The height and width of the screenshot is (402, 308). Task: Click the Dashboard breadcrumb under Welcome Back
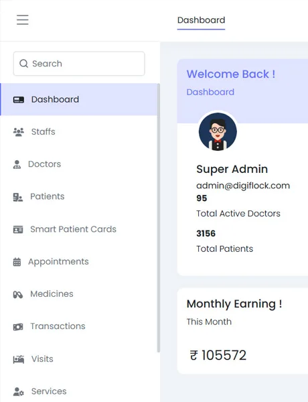point(210,92)
